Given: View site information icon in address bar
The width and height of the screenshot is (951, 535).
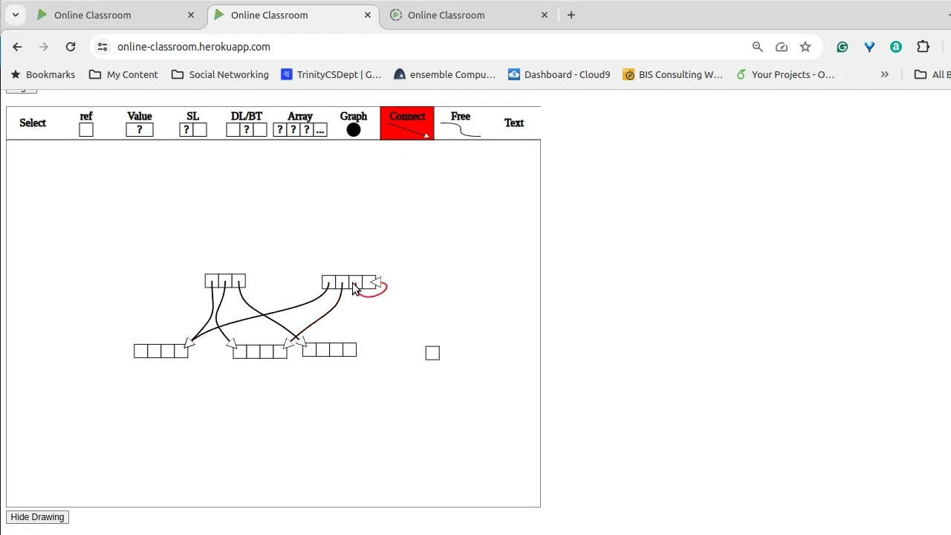Looking at the screenshot, I should (x=103, y=47).
